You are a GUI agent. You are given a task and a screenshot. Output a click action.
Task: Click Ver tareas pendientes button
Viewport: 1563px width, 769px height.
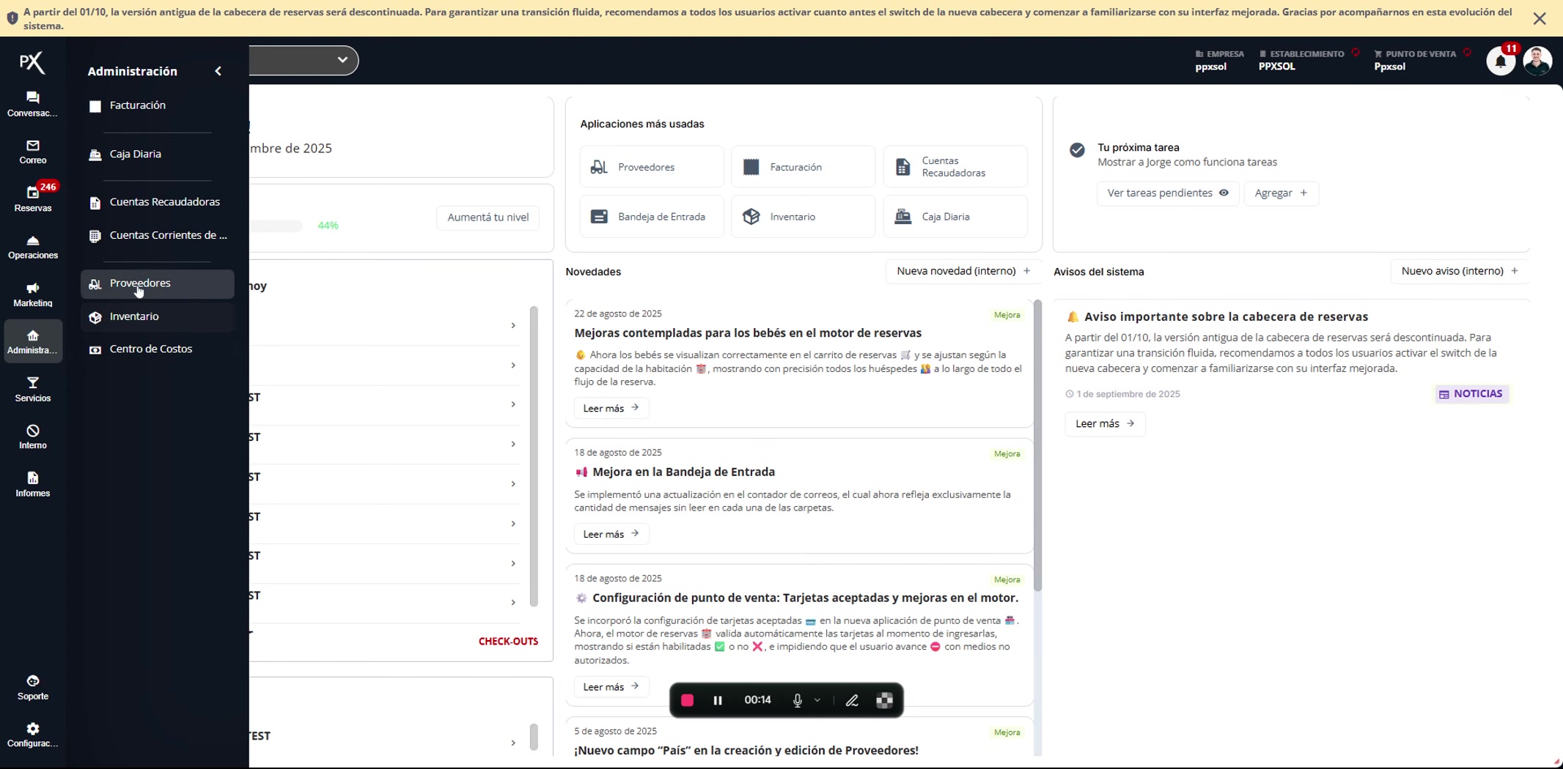[x=1167, y=193]
